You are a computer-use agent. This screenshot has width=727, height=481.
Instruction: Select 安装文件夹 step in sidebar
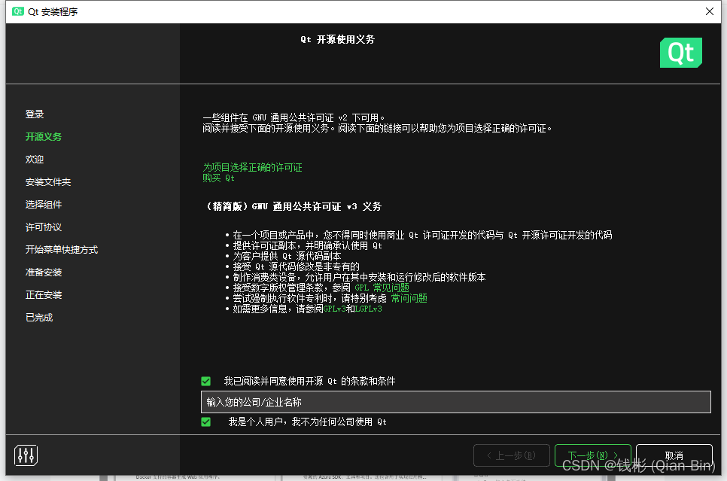48,182
